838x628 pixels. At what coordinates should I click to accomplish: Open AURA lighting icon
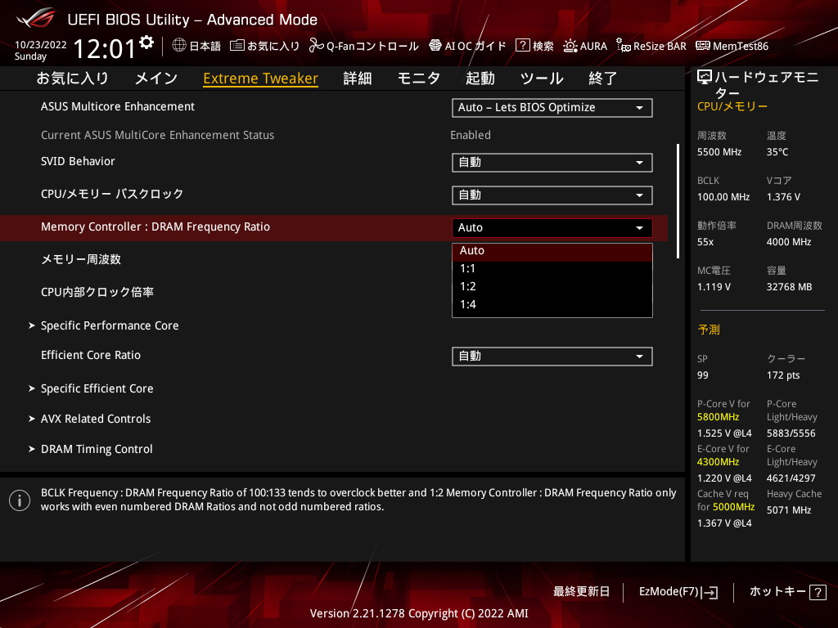pos(570,46)
